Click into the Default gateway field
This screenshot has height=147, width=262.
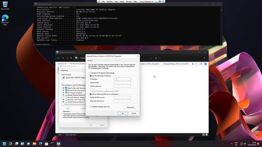coord(122,86)
